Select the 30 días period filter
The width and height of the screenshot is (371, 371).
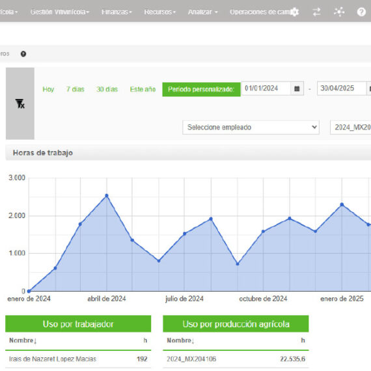[107, 89]
